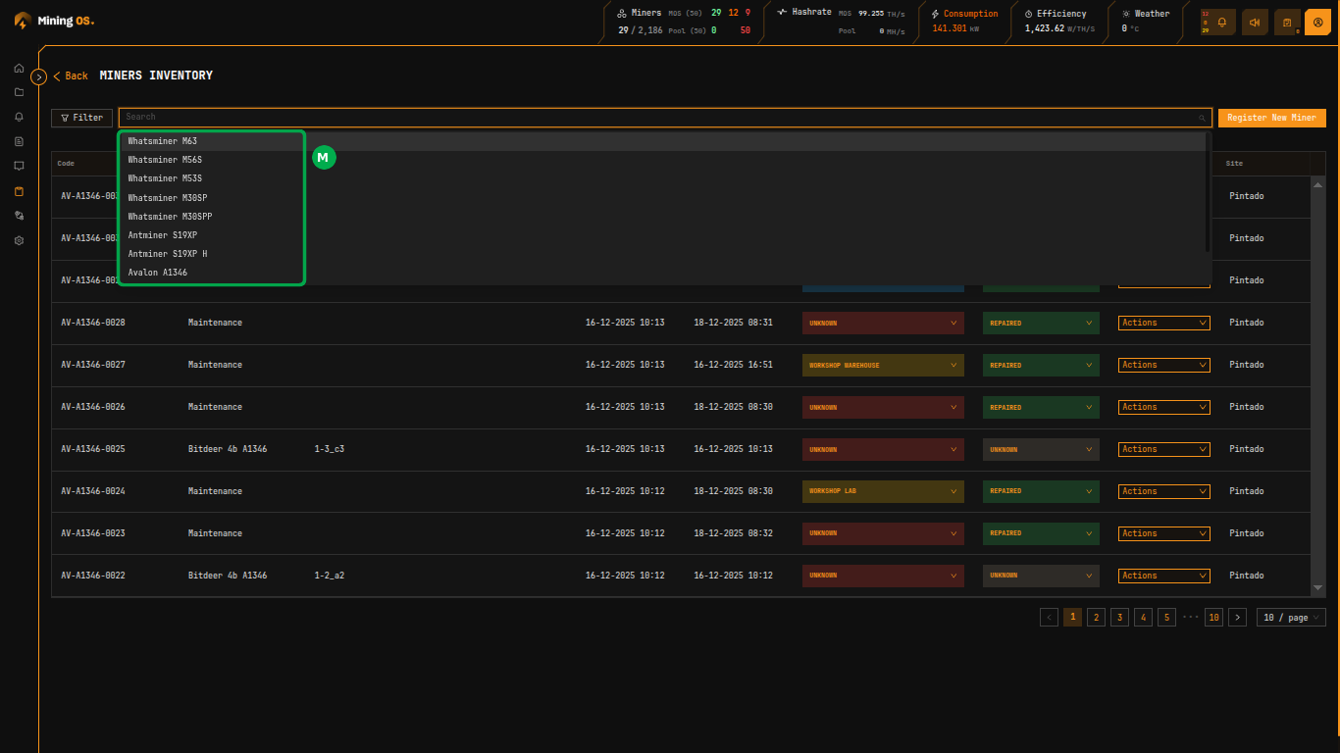Open REPAIRED status dropdown for AV-A1346-0024
1340x753 pixels.
click(1040, 491)
